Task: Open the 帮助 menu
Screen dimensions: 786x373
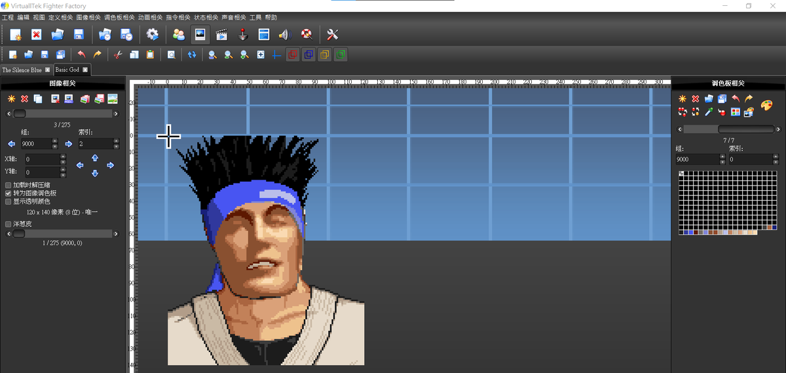Action: click(x=271, y=17)
